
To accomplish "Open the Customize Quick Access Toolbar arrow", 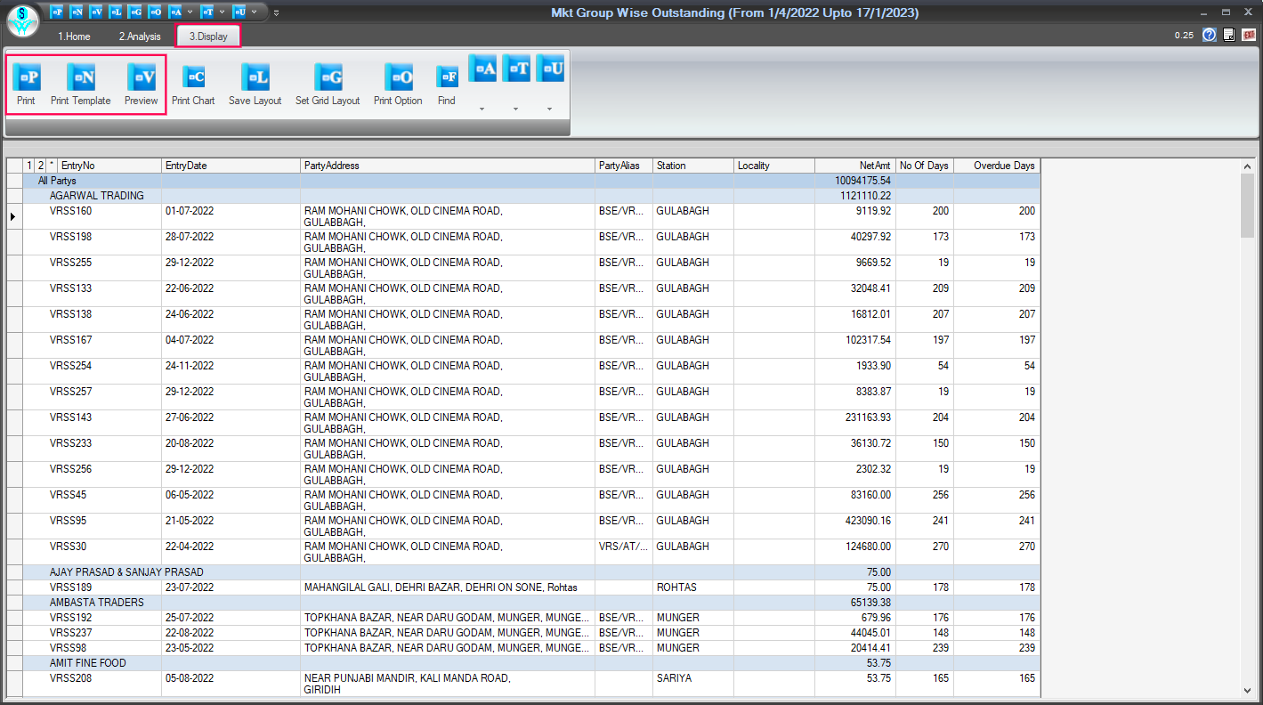I will [276, 12].
